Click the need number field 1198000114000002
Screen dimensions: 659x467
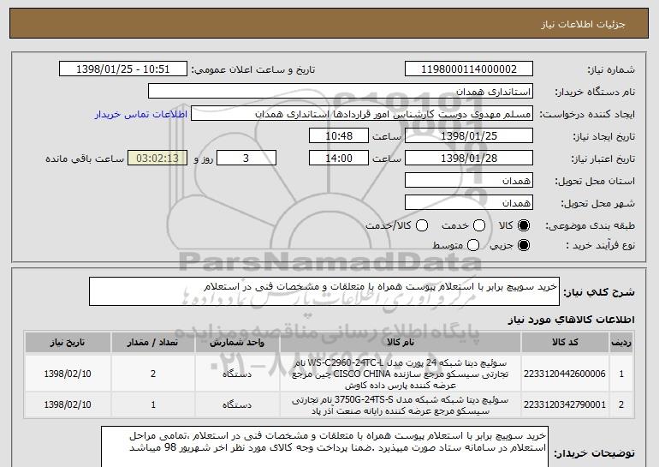tap(469, 69)
